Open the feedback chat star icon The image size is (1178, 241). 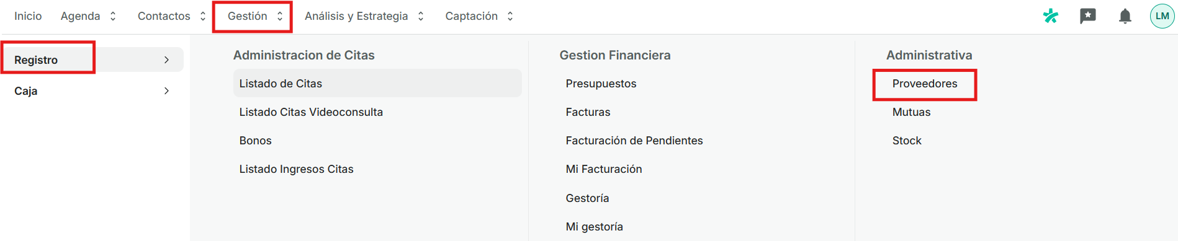click(x=1088, y=16)
